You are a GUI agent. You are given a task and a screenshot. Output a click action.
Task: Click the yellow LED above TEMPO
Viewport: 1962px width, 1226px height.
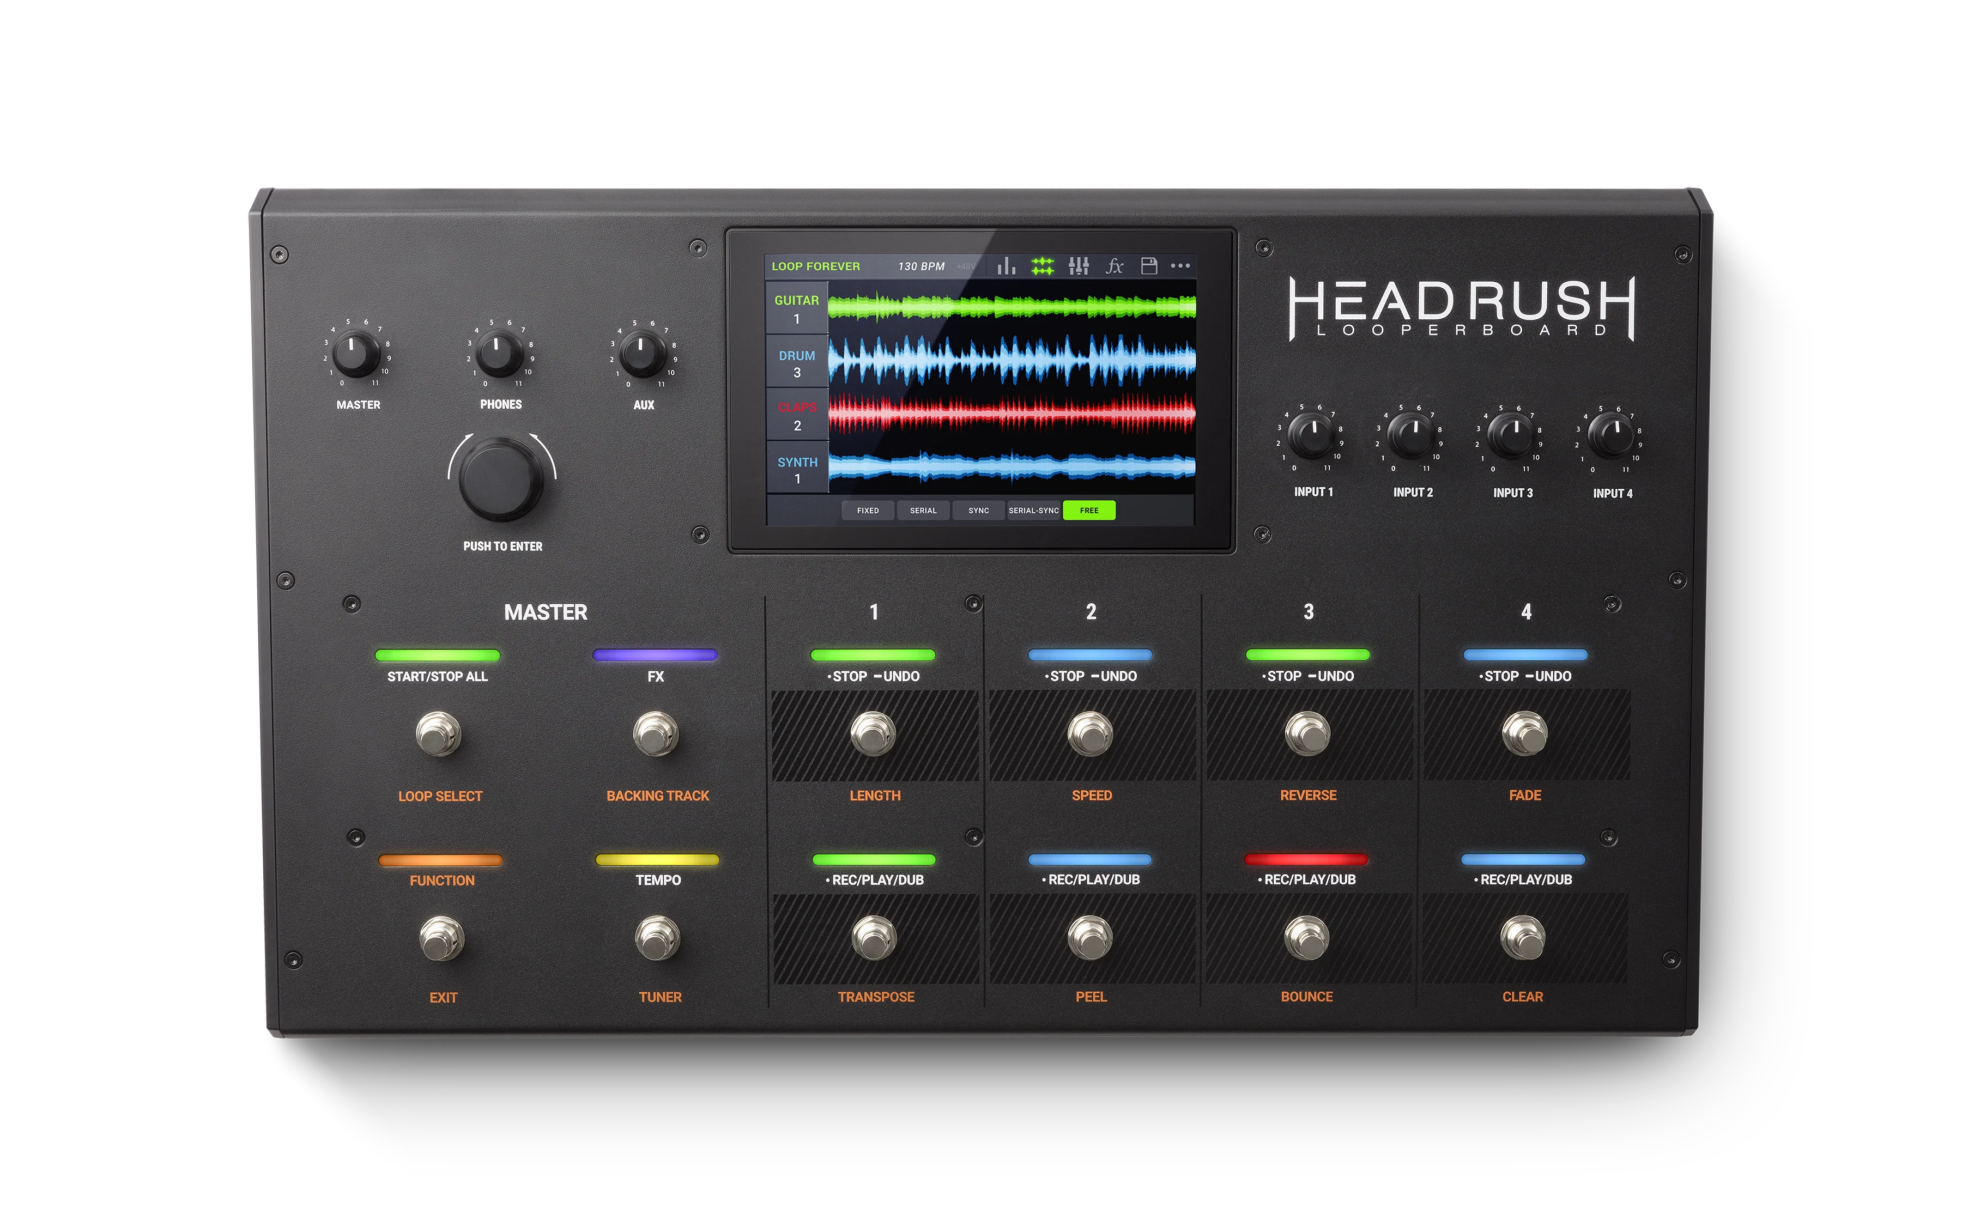tap(657, 859)
